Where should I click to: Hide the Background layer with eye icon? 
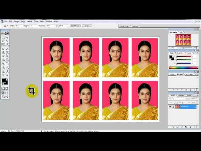coord(170,107)
